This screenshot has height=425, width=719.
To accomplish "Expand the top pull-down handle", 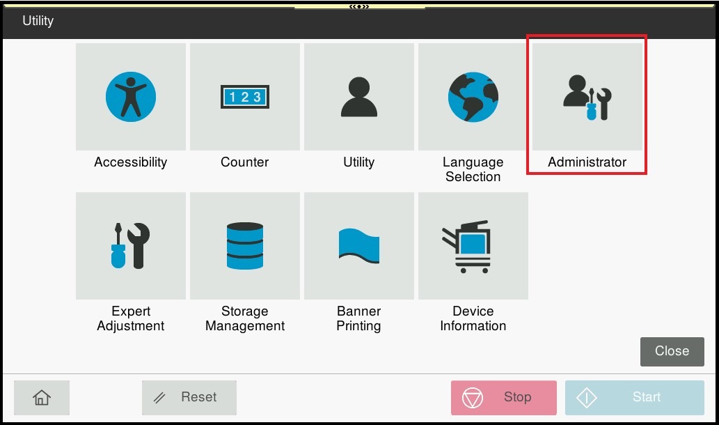I will pos(359,6).
